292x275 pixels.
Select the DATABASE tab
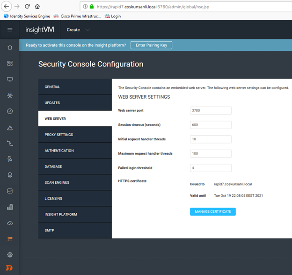point(75,166)
